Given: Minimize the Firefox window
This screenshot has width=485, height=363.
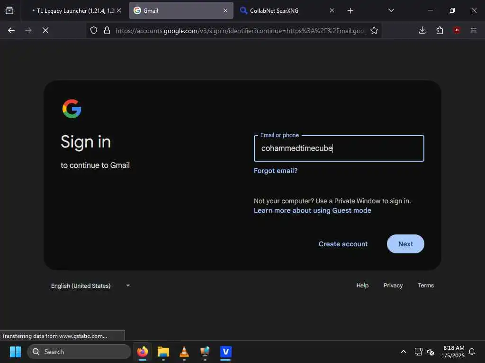Looking at the screenshot, I should click(430, 10).
